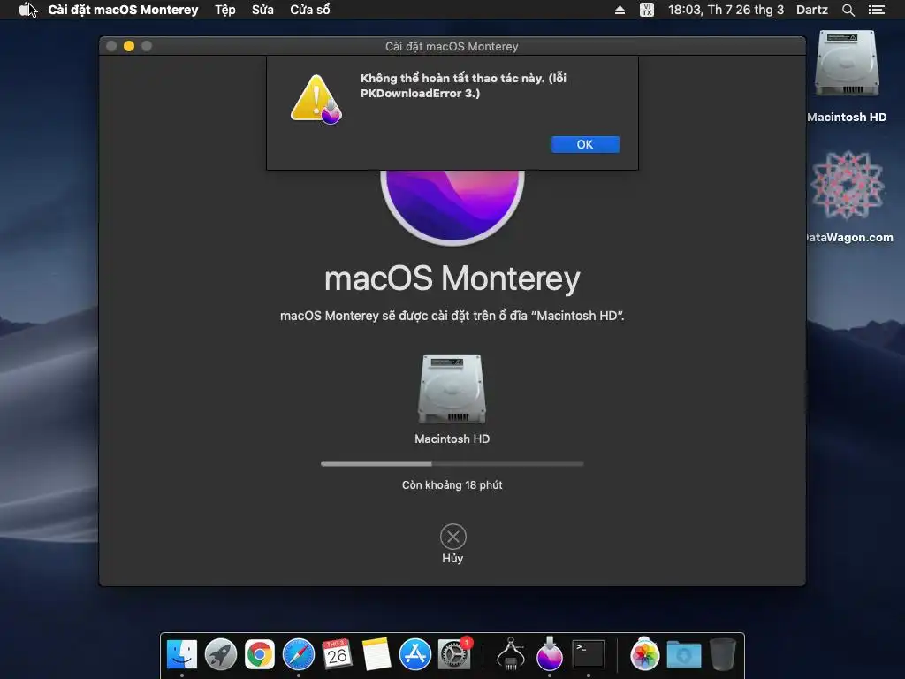Click the macOS Monterey heading text
Viewport: 905px width, 679px height.
point(452,278)
